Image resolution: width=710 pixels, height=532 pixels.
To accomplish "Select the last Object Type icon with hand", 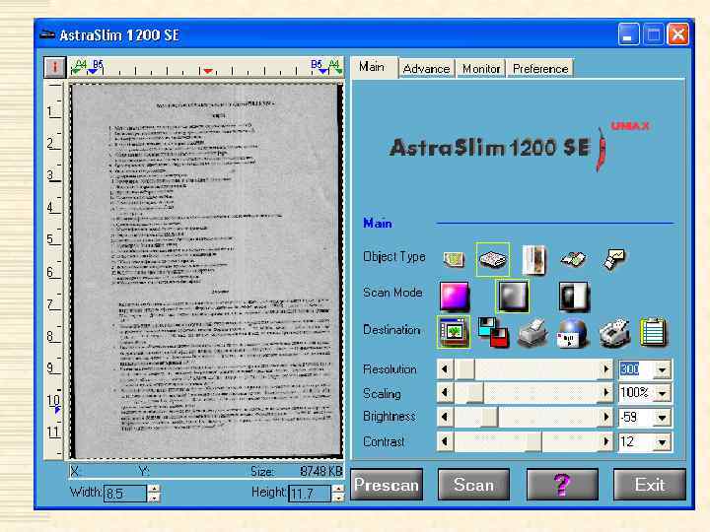I will tap(613, 260).
